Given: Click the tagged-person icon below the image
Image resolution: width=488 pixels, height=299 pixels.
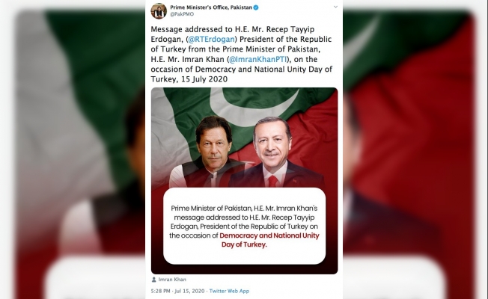Looking at the screenshot, I should (x=153, y=280).
